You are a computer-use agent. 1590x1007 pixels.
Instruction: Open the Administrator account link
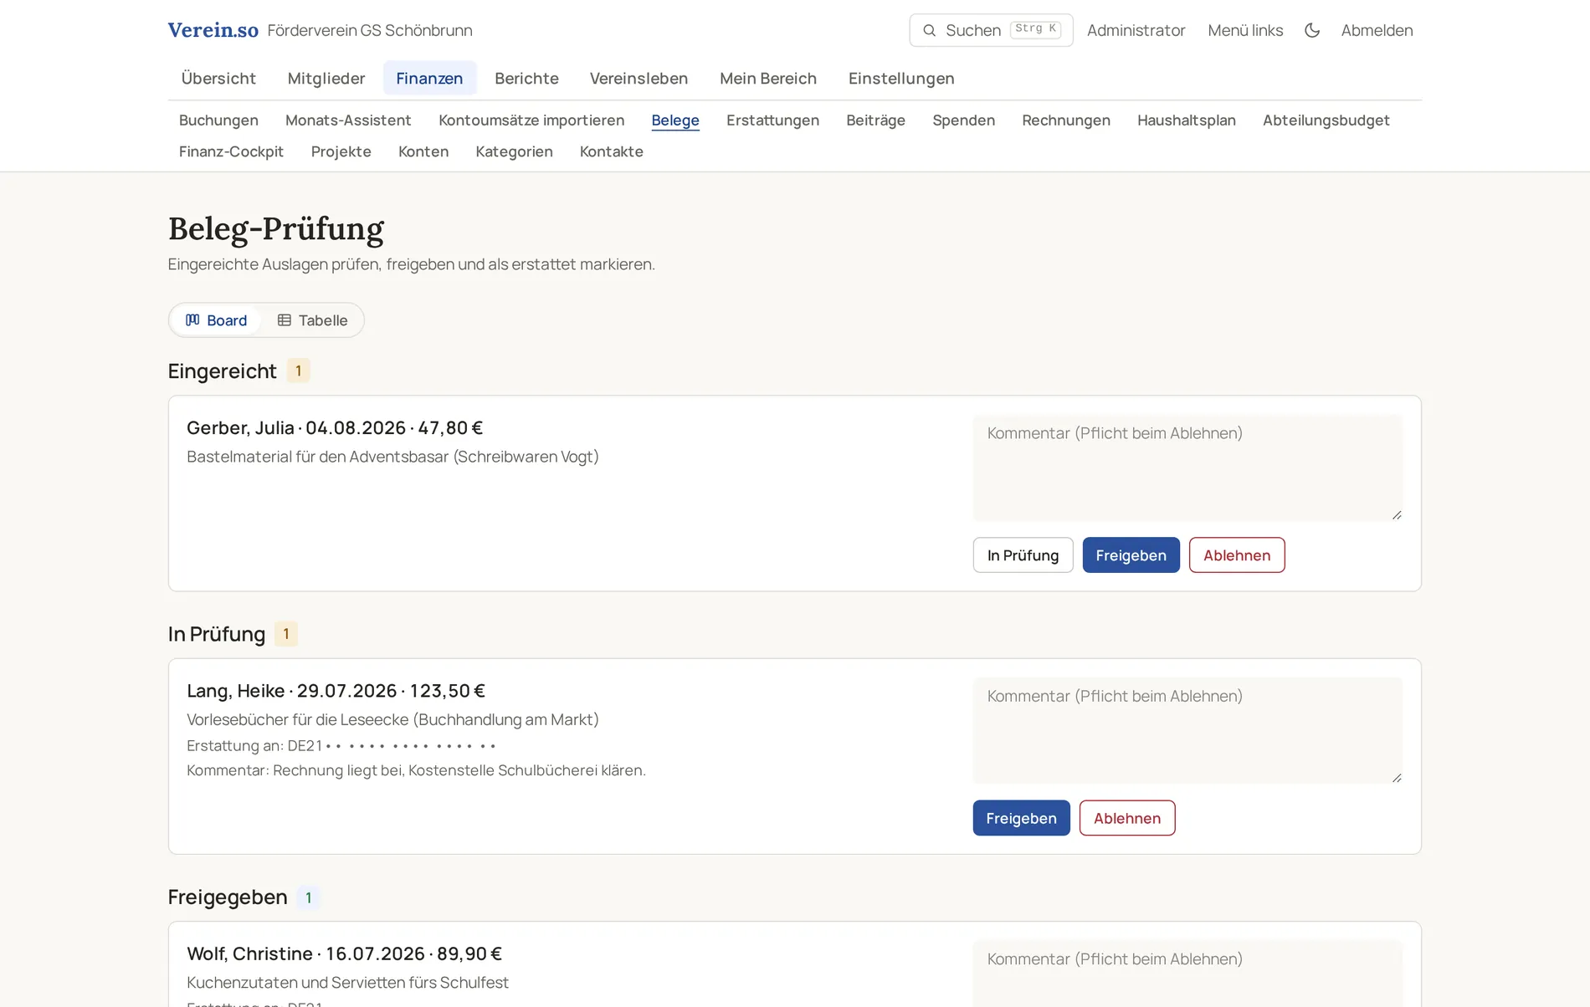pyautogui.click(x=1136, y=30)
